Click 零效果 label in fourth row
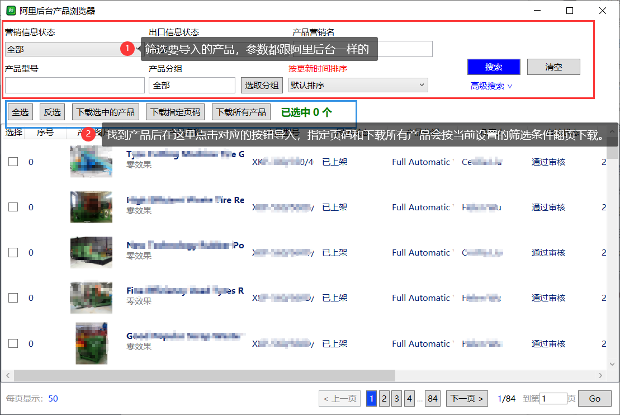This screenshot has width=620, height=415. coord(139,301)
